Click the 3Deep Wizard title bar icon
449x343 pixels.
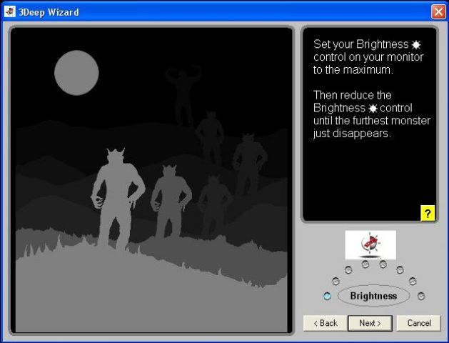10,11
